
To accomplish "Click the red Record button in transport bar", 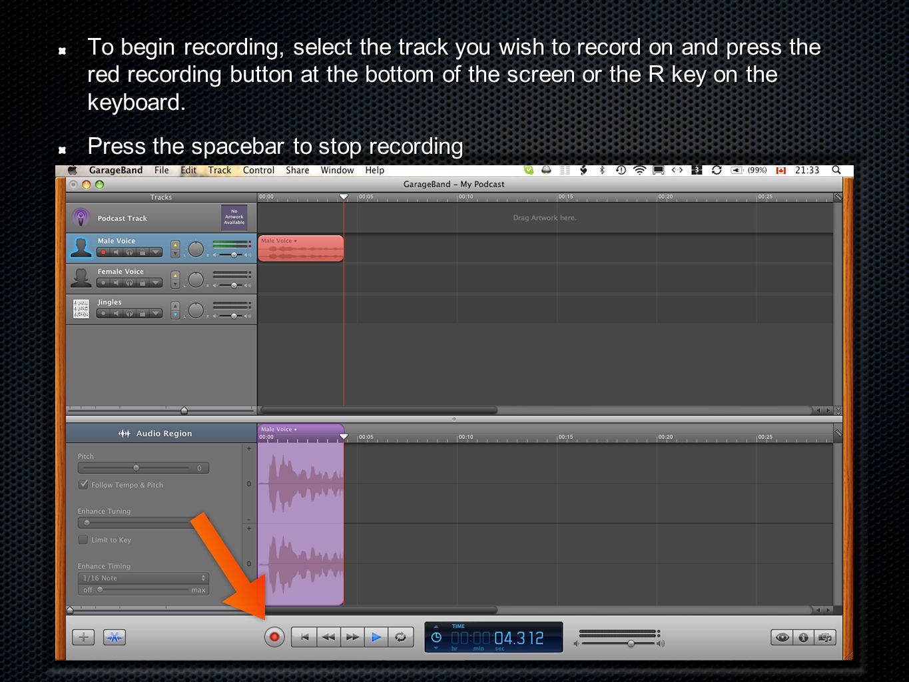I will click(x=274, y=637).
